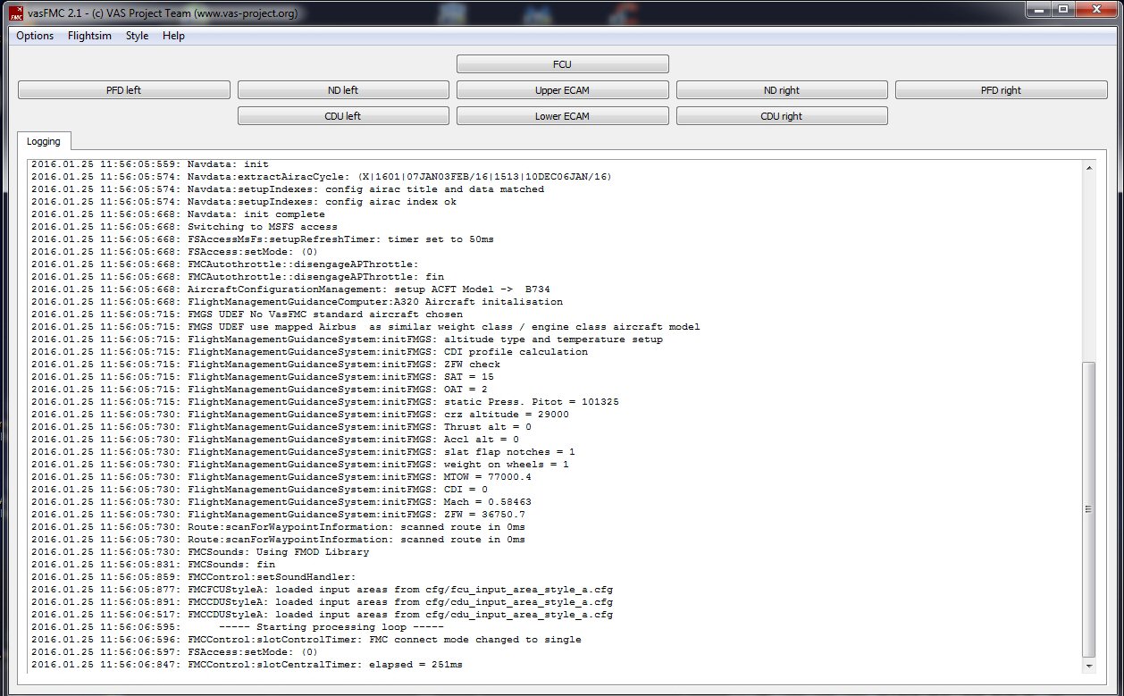This screenshot has width=1124, height=696.
Task: Click the 'initFMGS: ZFW check' log line
Action: tap(265, 365)
